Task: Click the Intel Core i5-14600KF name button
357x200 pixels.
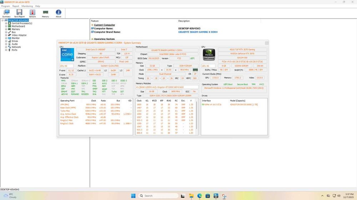Action: coord(95,49)
